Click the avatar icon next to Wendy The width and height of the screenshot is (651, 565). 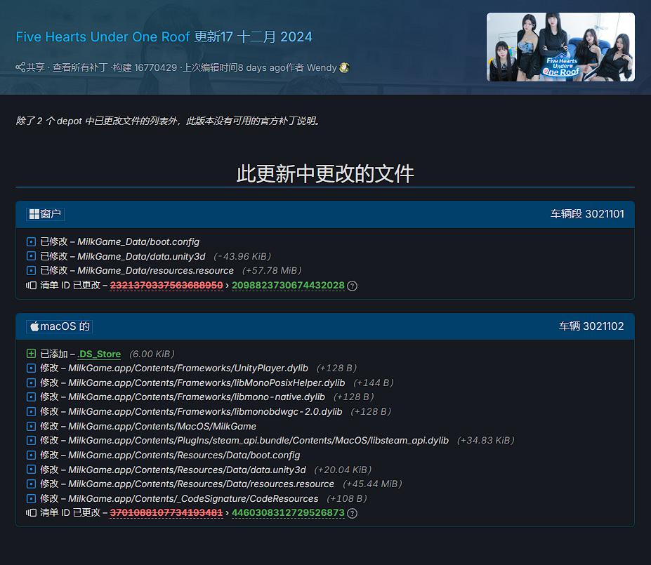click(344, 67)
